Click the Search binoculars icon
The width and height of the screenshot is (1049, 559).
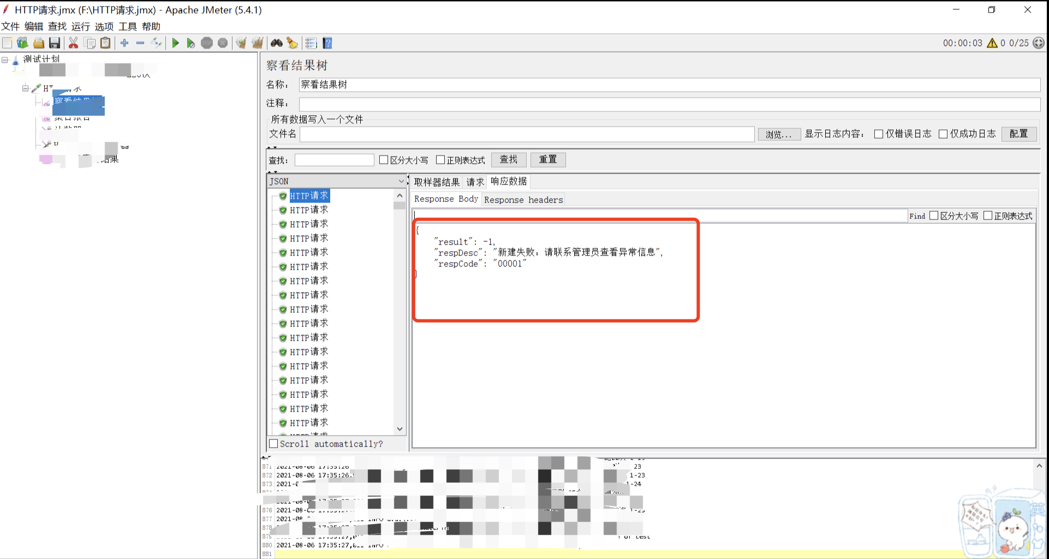tap(276, 43)
